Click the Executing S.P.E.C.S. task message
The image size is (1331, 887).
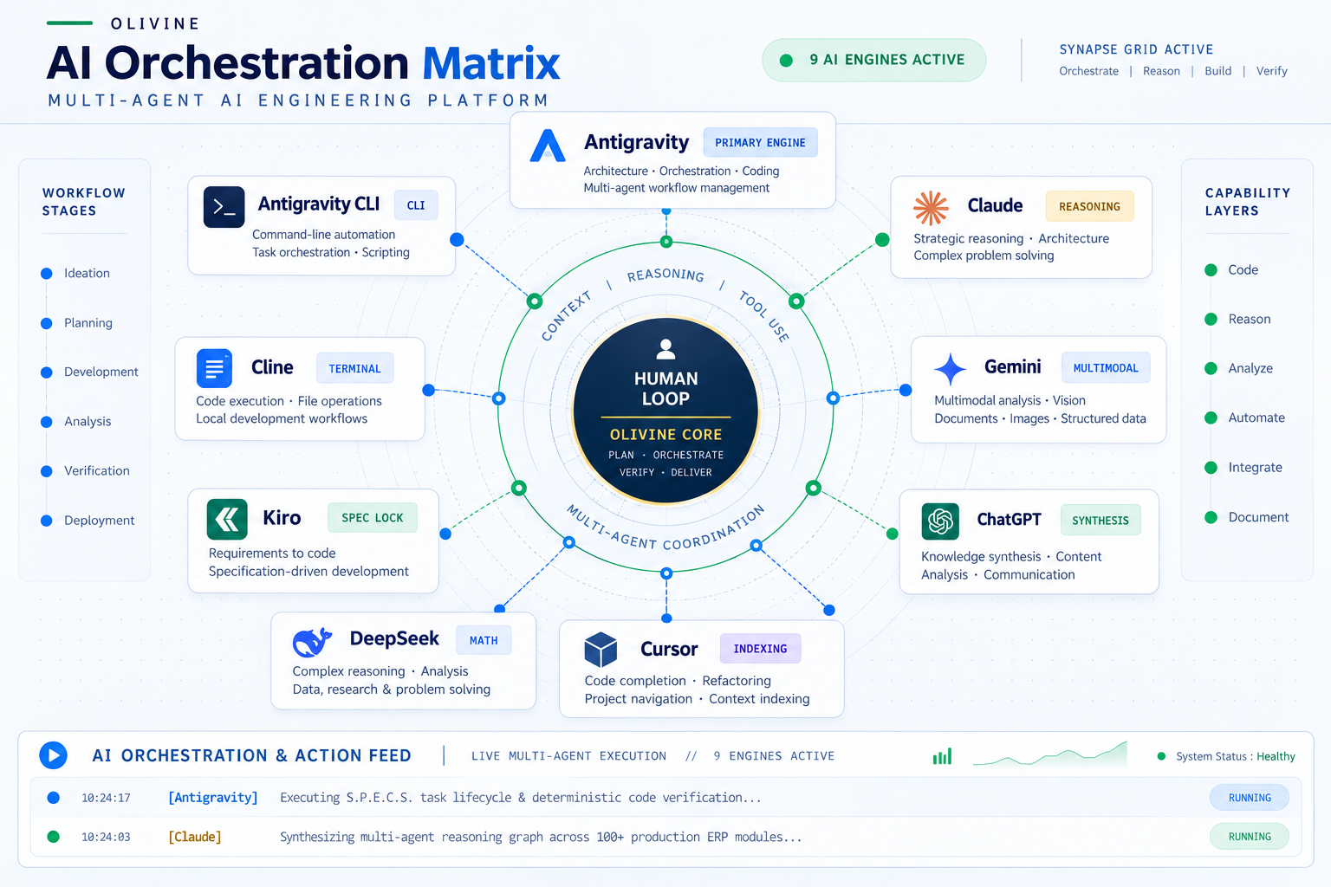click(x=521, y=798)
